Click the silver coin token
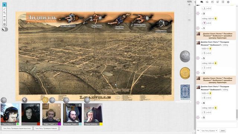The image size is (238, 134). coord(185,56)
